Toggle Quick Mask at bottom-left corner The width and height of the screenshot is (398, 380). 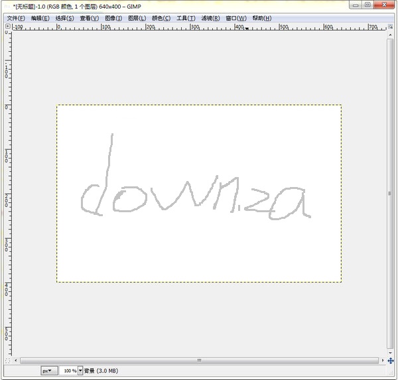point(8,360)
